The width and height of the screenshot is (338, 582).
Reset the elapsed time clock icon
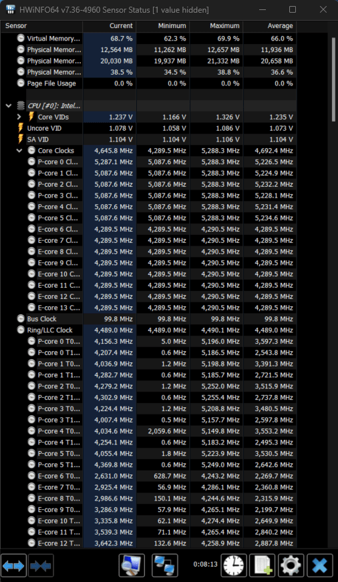point(234,565)
